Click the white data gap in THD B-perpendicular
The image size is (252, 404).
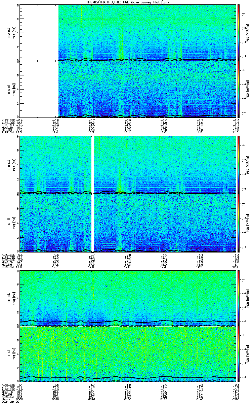point(93,165)
